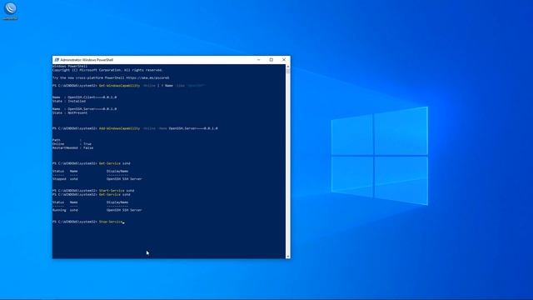Click the 'OpenSSH.Client~~~~0.0.1.0' name line
The height and width of the screenshot is (300, 533).
[85, 97]
